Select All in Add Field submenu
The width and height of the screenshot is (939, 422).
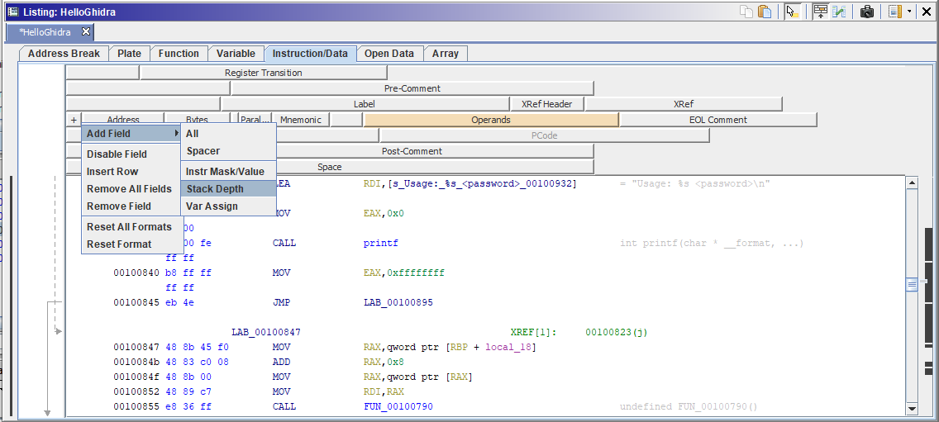pyautogui.click(x=228, y=134)
